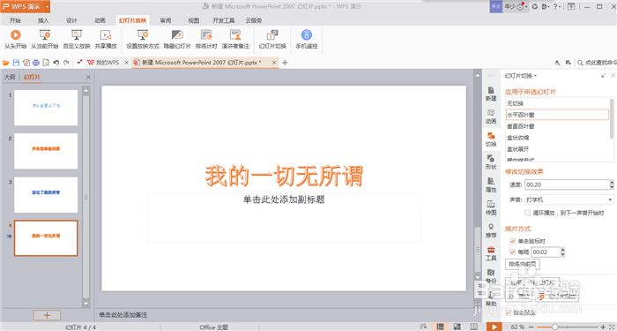This screenshot has height=331, width=617.
Task: Select slide 2 thumbnail
Action: tap(46, 151)
